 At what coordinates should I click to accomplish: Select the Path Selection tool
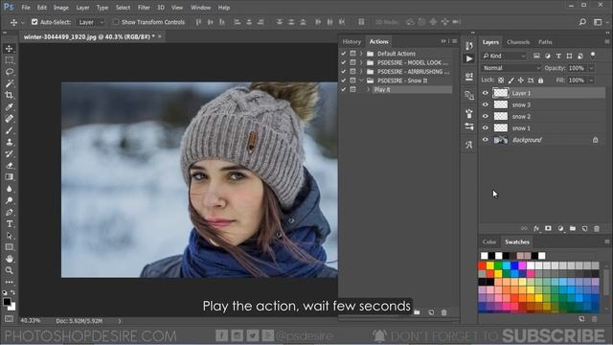click(x=9, y=236)
